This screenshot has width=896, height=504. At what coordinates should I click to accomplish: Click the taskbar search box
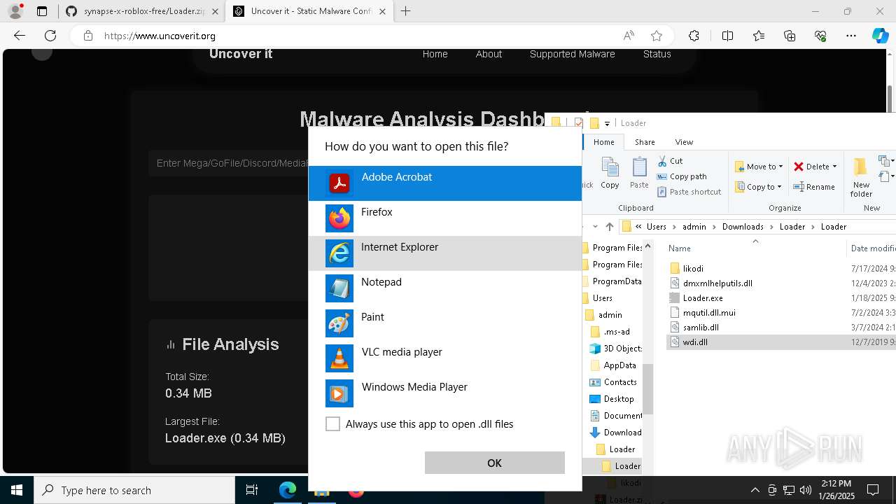coord(134,490)
